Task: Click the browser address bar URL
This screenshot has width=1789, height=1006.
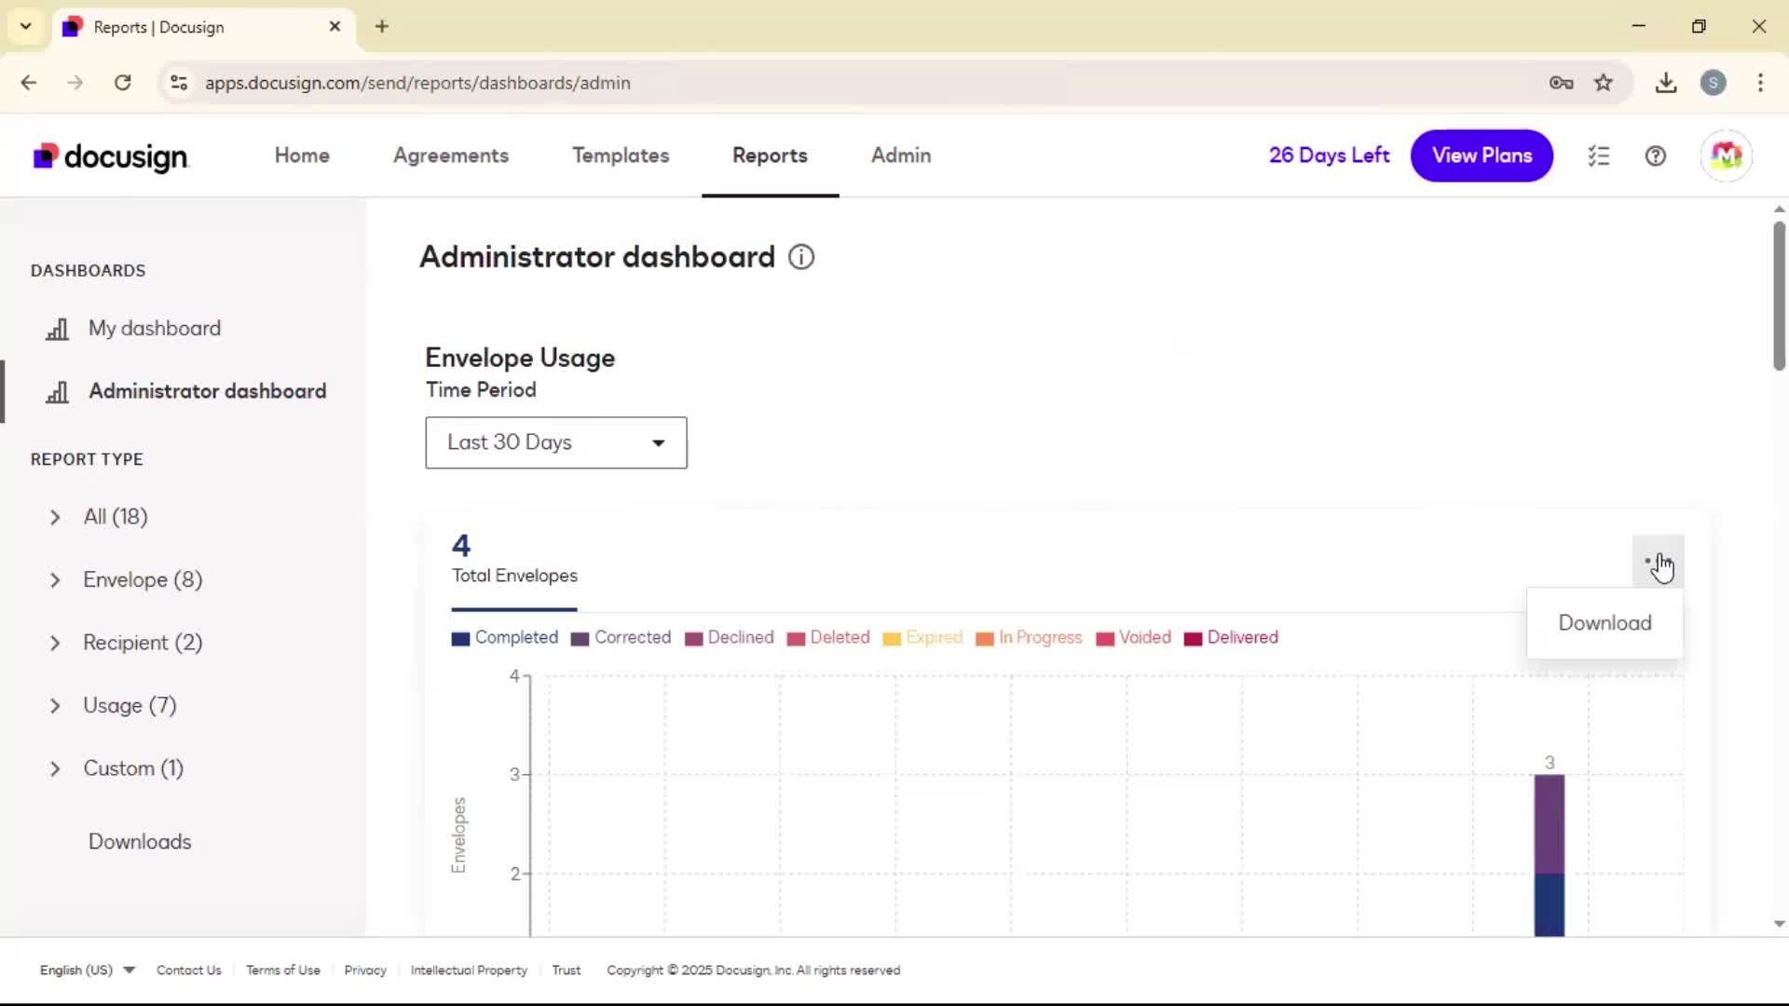Action: pyautogui.click(x=417, y=83)
